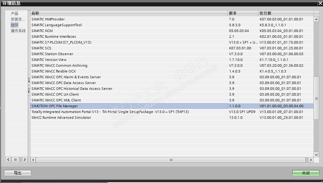Select the SIMATIC WinCC OPC XML Client row
The image size is (323, 183).
172,100
